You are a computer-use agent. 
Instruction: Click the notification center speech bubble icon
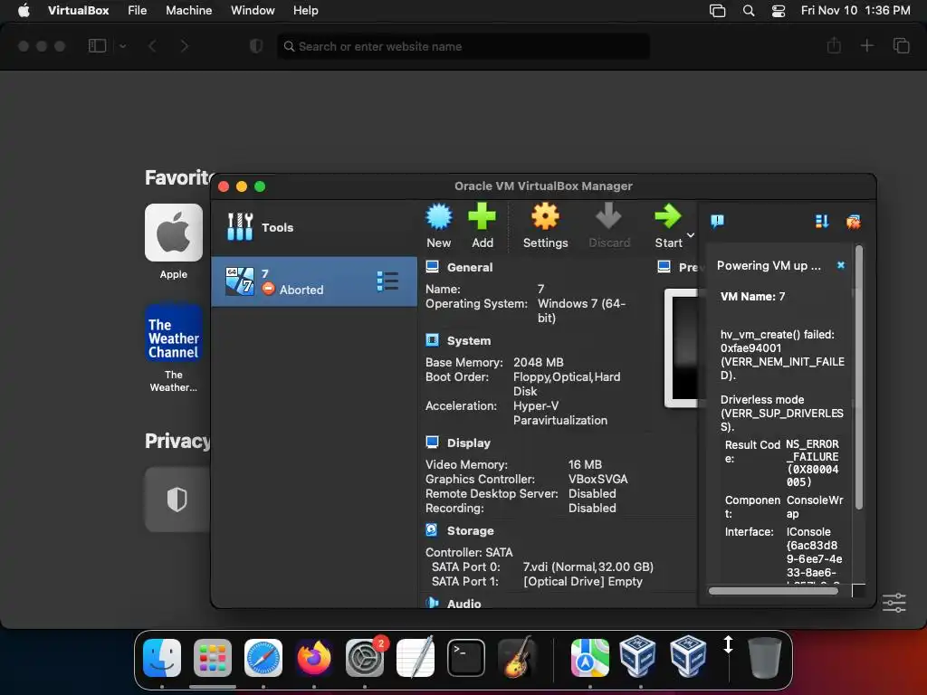point(717,221)
